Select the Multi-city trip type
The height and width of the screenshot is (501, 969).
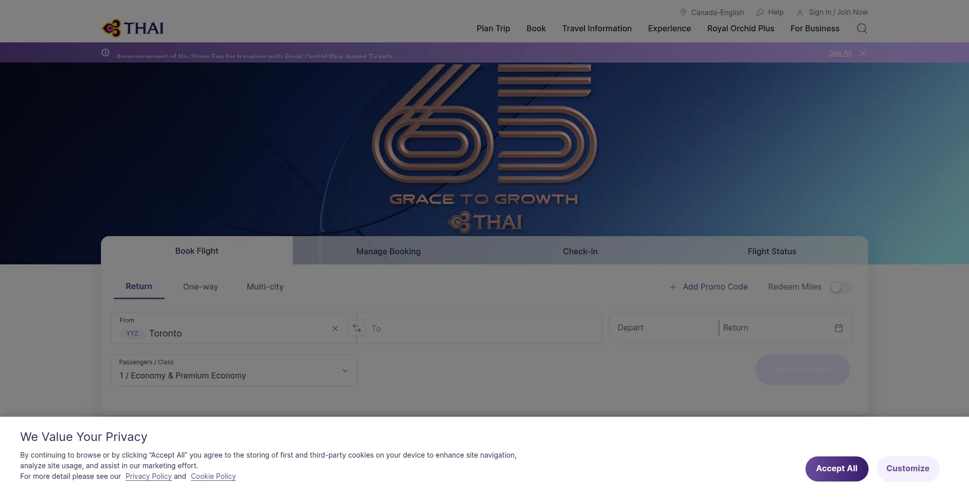(x=265, y=287)
